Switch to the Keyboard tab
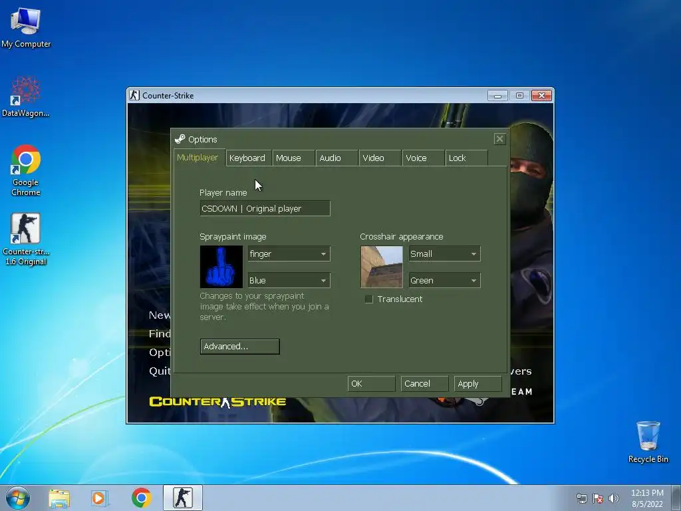 tap(249, 158)
